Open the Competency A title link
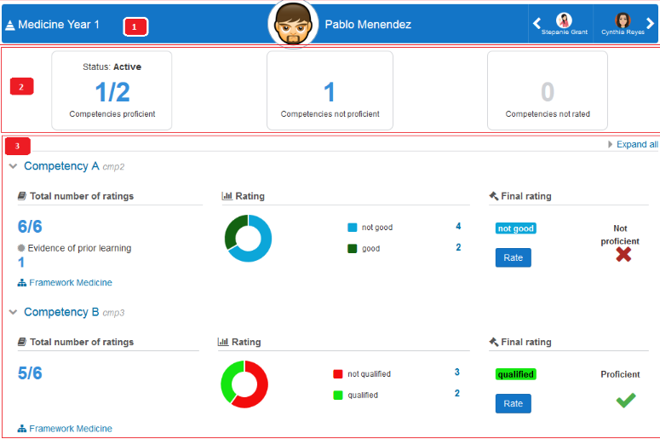The height and width of the screenshot is (439, 660). [61, 166]
